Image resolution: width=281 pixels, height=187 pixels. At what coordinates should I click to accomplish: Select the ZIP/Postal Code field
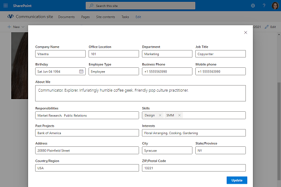[194, 168]
